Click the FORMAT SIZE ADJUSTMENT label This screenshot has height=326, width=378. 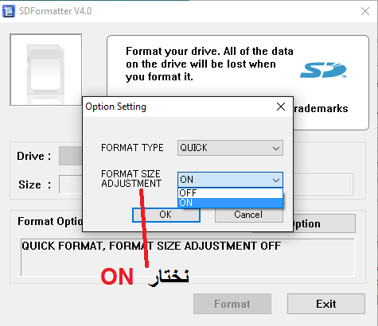(131, 179)
